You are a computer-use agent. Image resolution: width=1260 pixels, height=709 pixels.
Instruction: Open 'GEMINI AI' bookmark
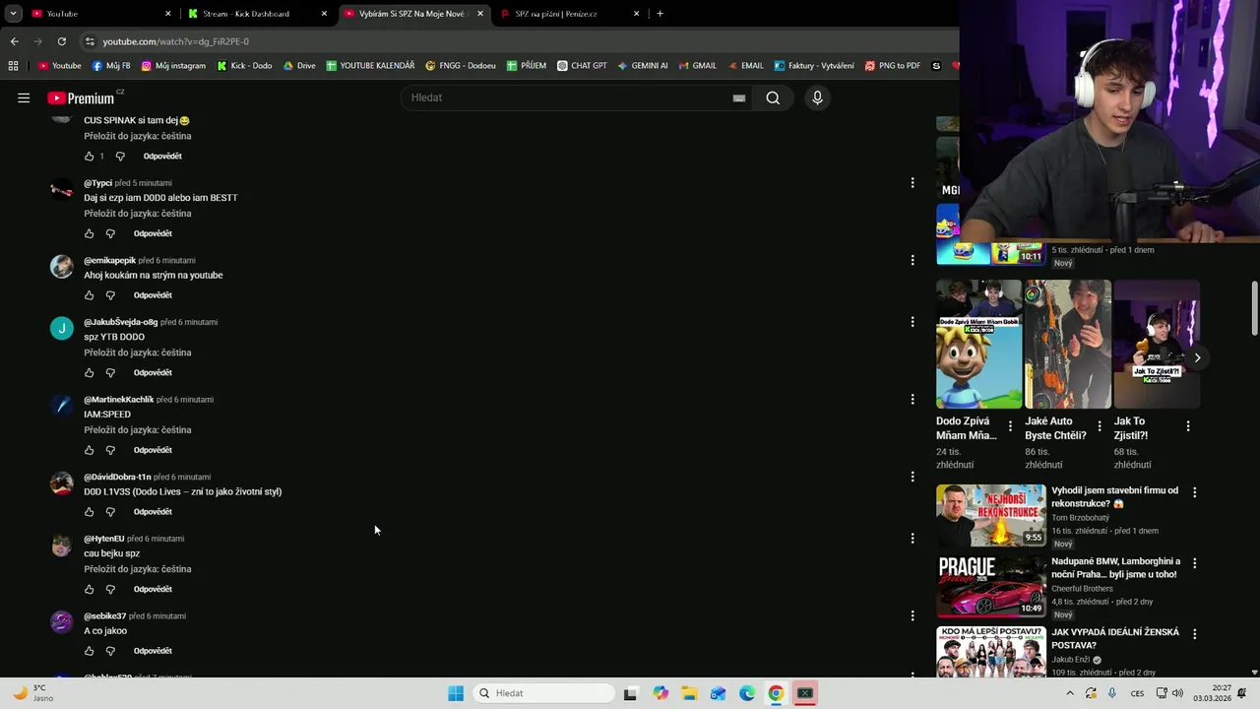pyautogui.click(x=643, y=66)
